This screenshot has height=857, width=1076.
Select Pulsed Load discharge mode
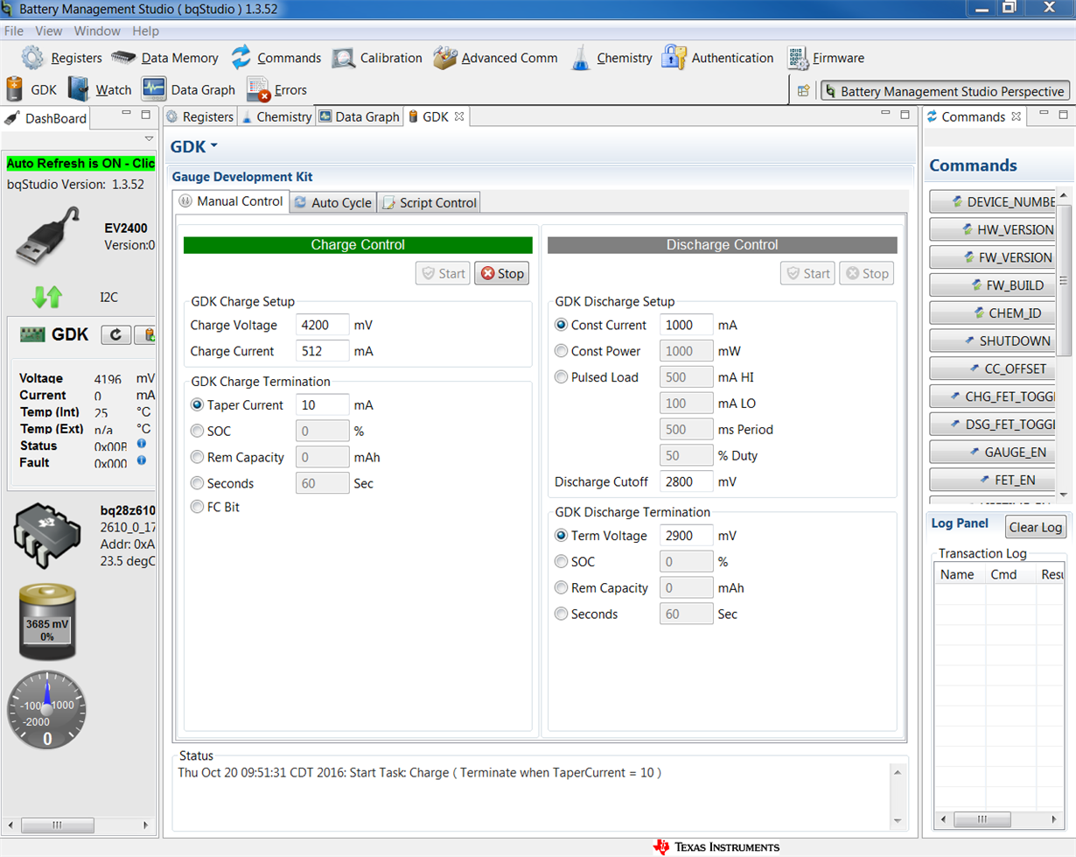[562, 377]
